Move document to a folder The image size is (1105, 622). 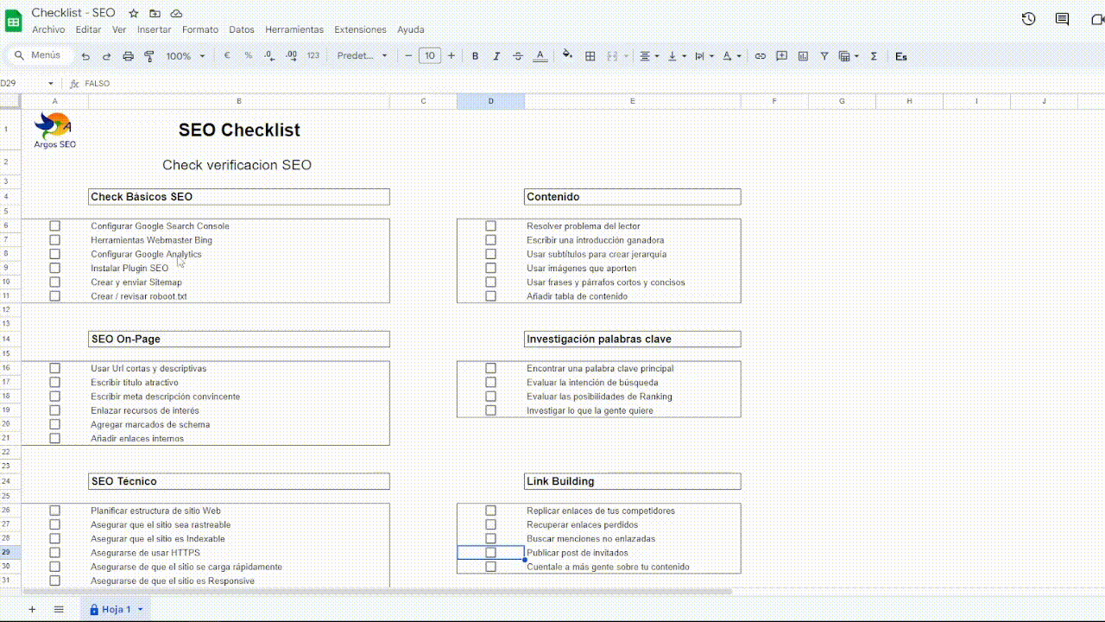pos(155,13)
